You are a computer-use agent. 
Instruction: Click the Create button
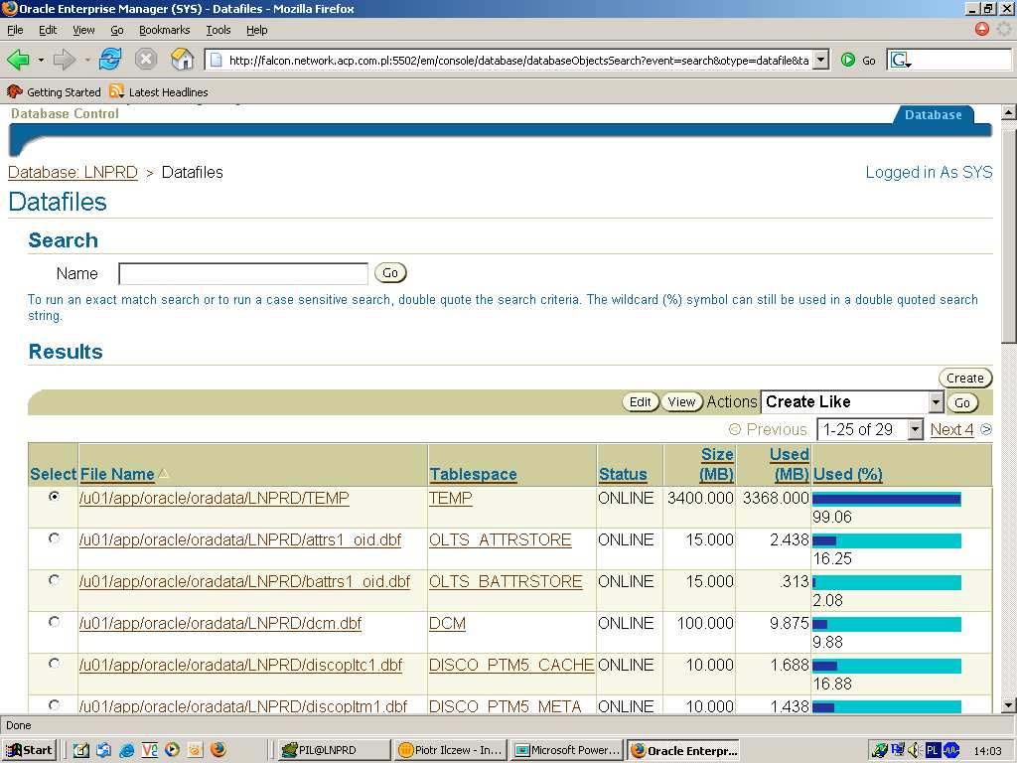(965, 378)
